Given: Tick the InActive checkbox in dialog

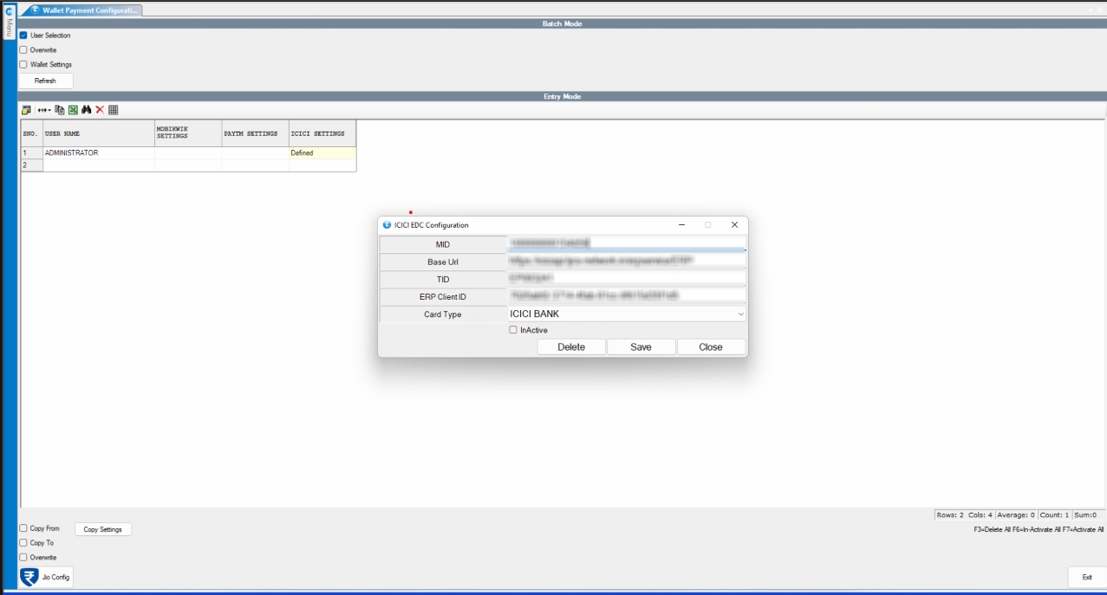Looking at the screenshot, I should click(x=513, y=330).
